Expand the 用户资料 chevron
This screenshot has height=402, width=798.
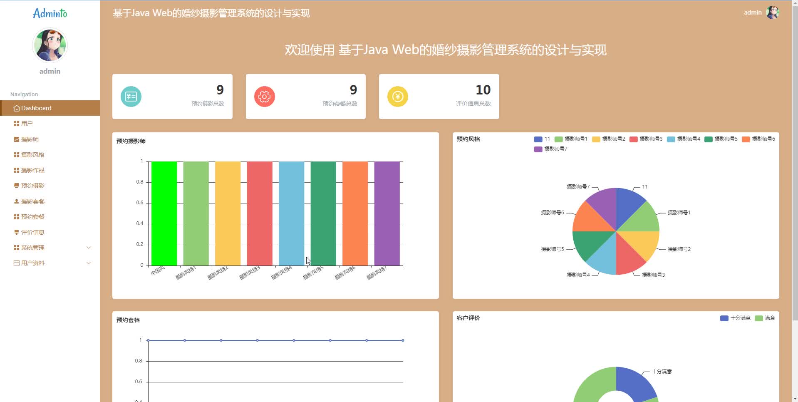(89, 263)
